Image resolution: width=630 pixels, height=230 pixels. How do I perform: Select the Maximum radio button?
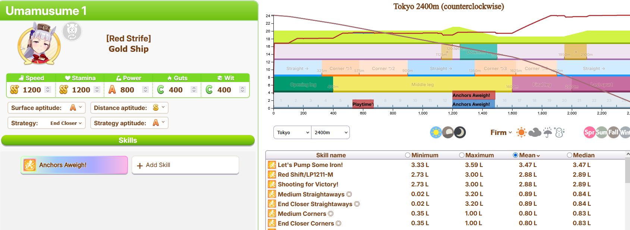(462, 155)
